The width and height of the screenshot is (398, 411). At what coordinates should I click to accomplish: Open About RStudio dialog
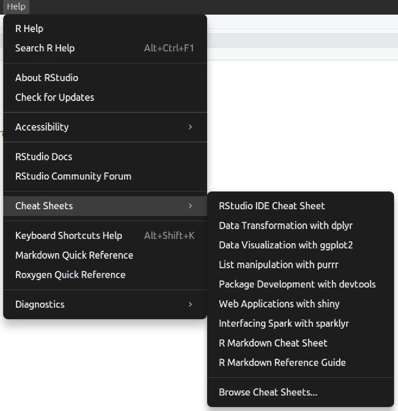pos(105,78)
